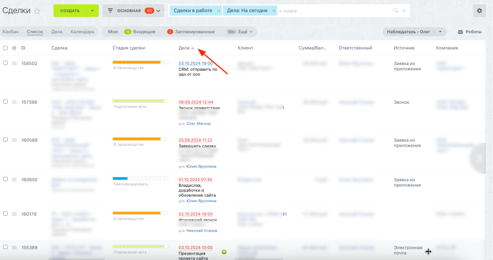Select the checkbox for deal 160179

(5, 214)
